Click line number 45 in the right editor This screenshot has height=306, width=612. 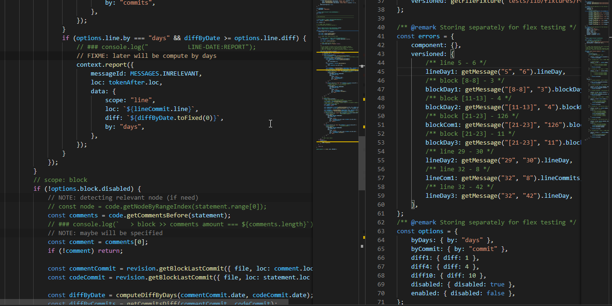point(380,71)
